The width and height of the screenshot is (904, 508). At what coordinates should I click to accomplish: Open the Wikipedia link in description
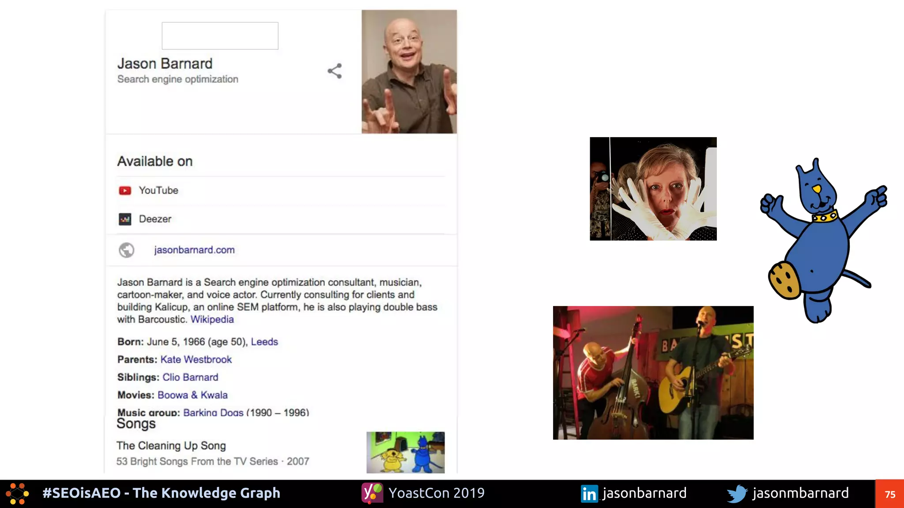pyautogui.click(x=212, y=319)
